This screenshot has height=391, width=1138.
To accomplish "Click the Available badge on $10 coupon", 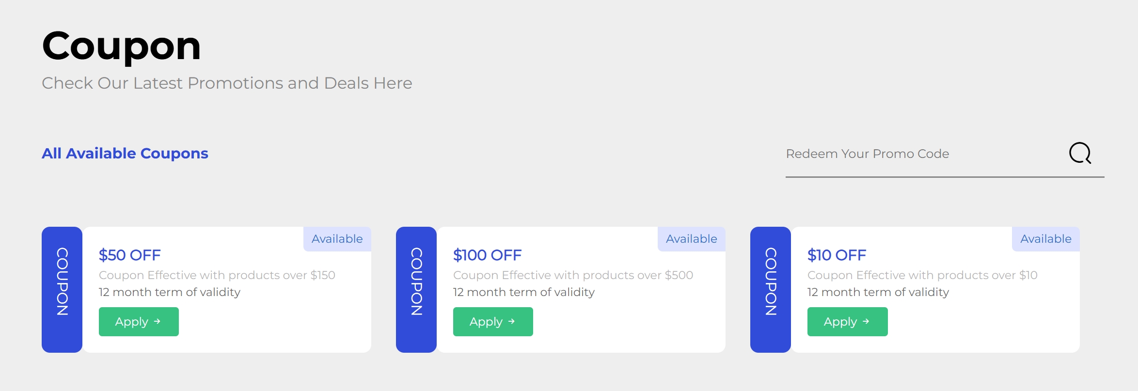I will 1045,239.
